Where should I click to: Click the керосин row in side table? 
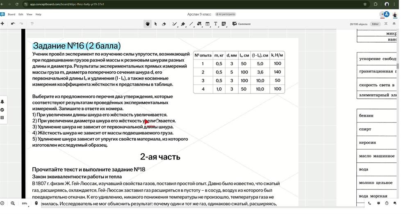tap(377, 143)
